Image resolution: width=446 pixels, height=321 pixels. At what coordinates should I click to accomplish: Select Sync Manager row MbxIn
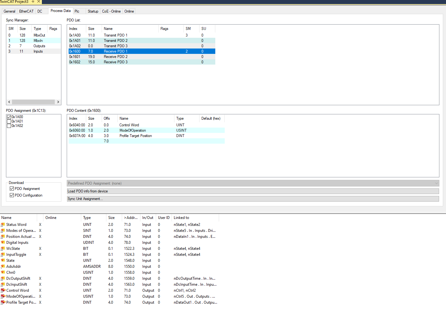pos(34,41)
